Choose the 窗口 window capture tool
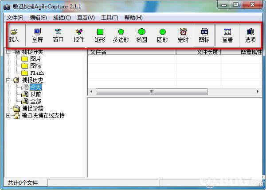The image size is (266, 190). pos(58,35)
